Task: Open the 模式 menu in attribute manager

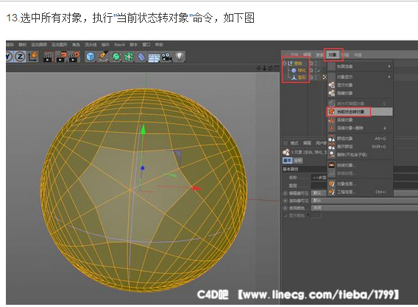Action: pos(294,143)
